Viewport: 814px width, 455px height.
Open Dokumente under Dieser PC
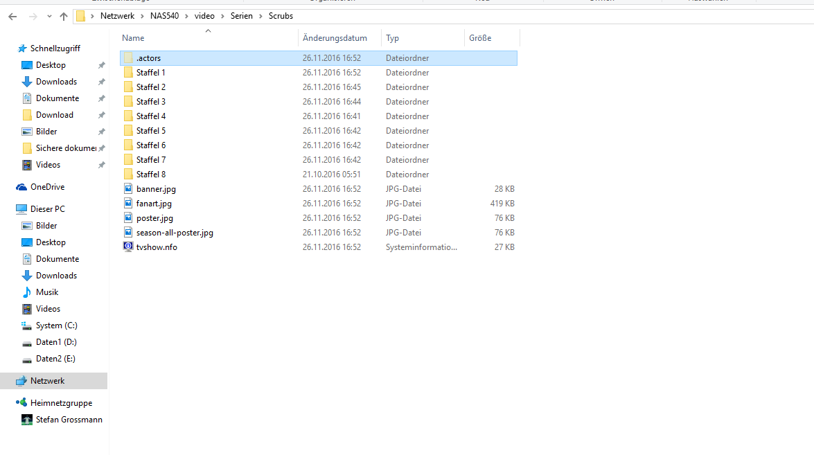[57, 259]
